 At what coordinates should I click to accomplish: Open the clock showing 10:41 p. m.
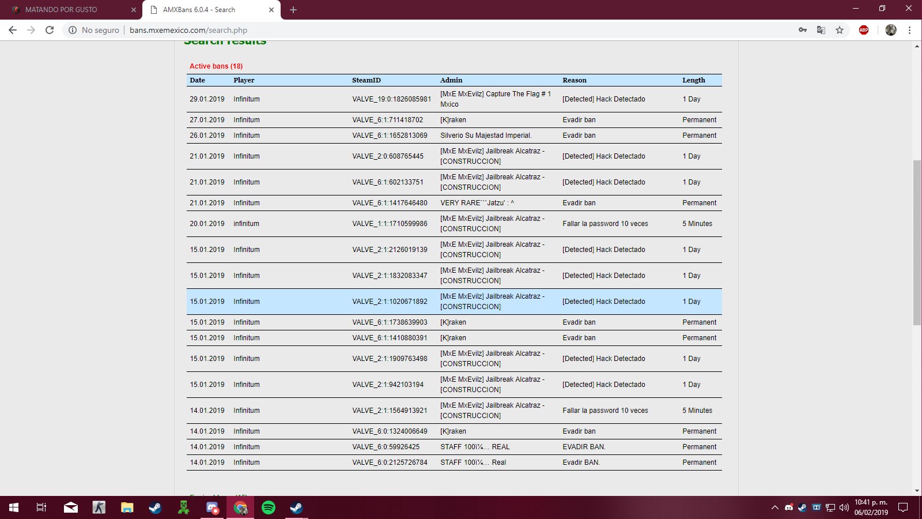point(871,507)
